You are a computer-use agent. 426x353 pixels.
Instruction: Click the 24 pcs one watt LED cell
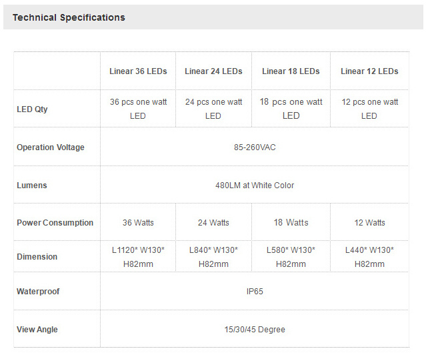tap(213, 109)
